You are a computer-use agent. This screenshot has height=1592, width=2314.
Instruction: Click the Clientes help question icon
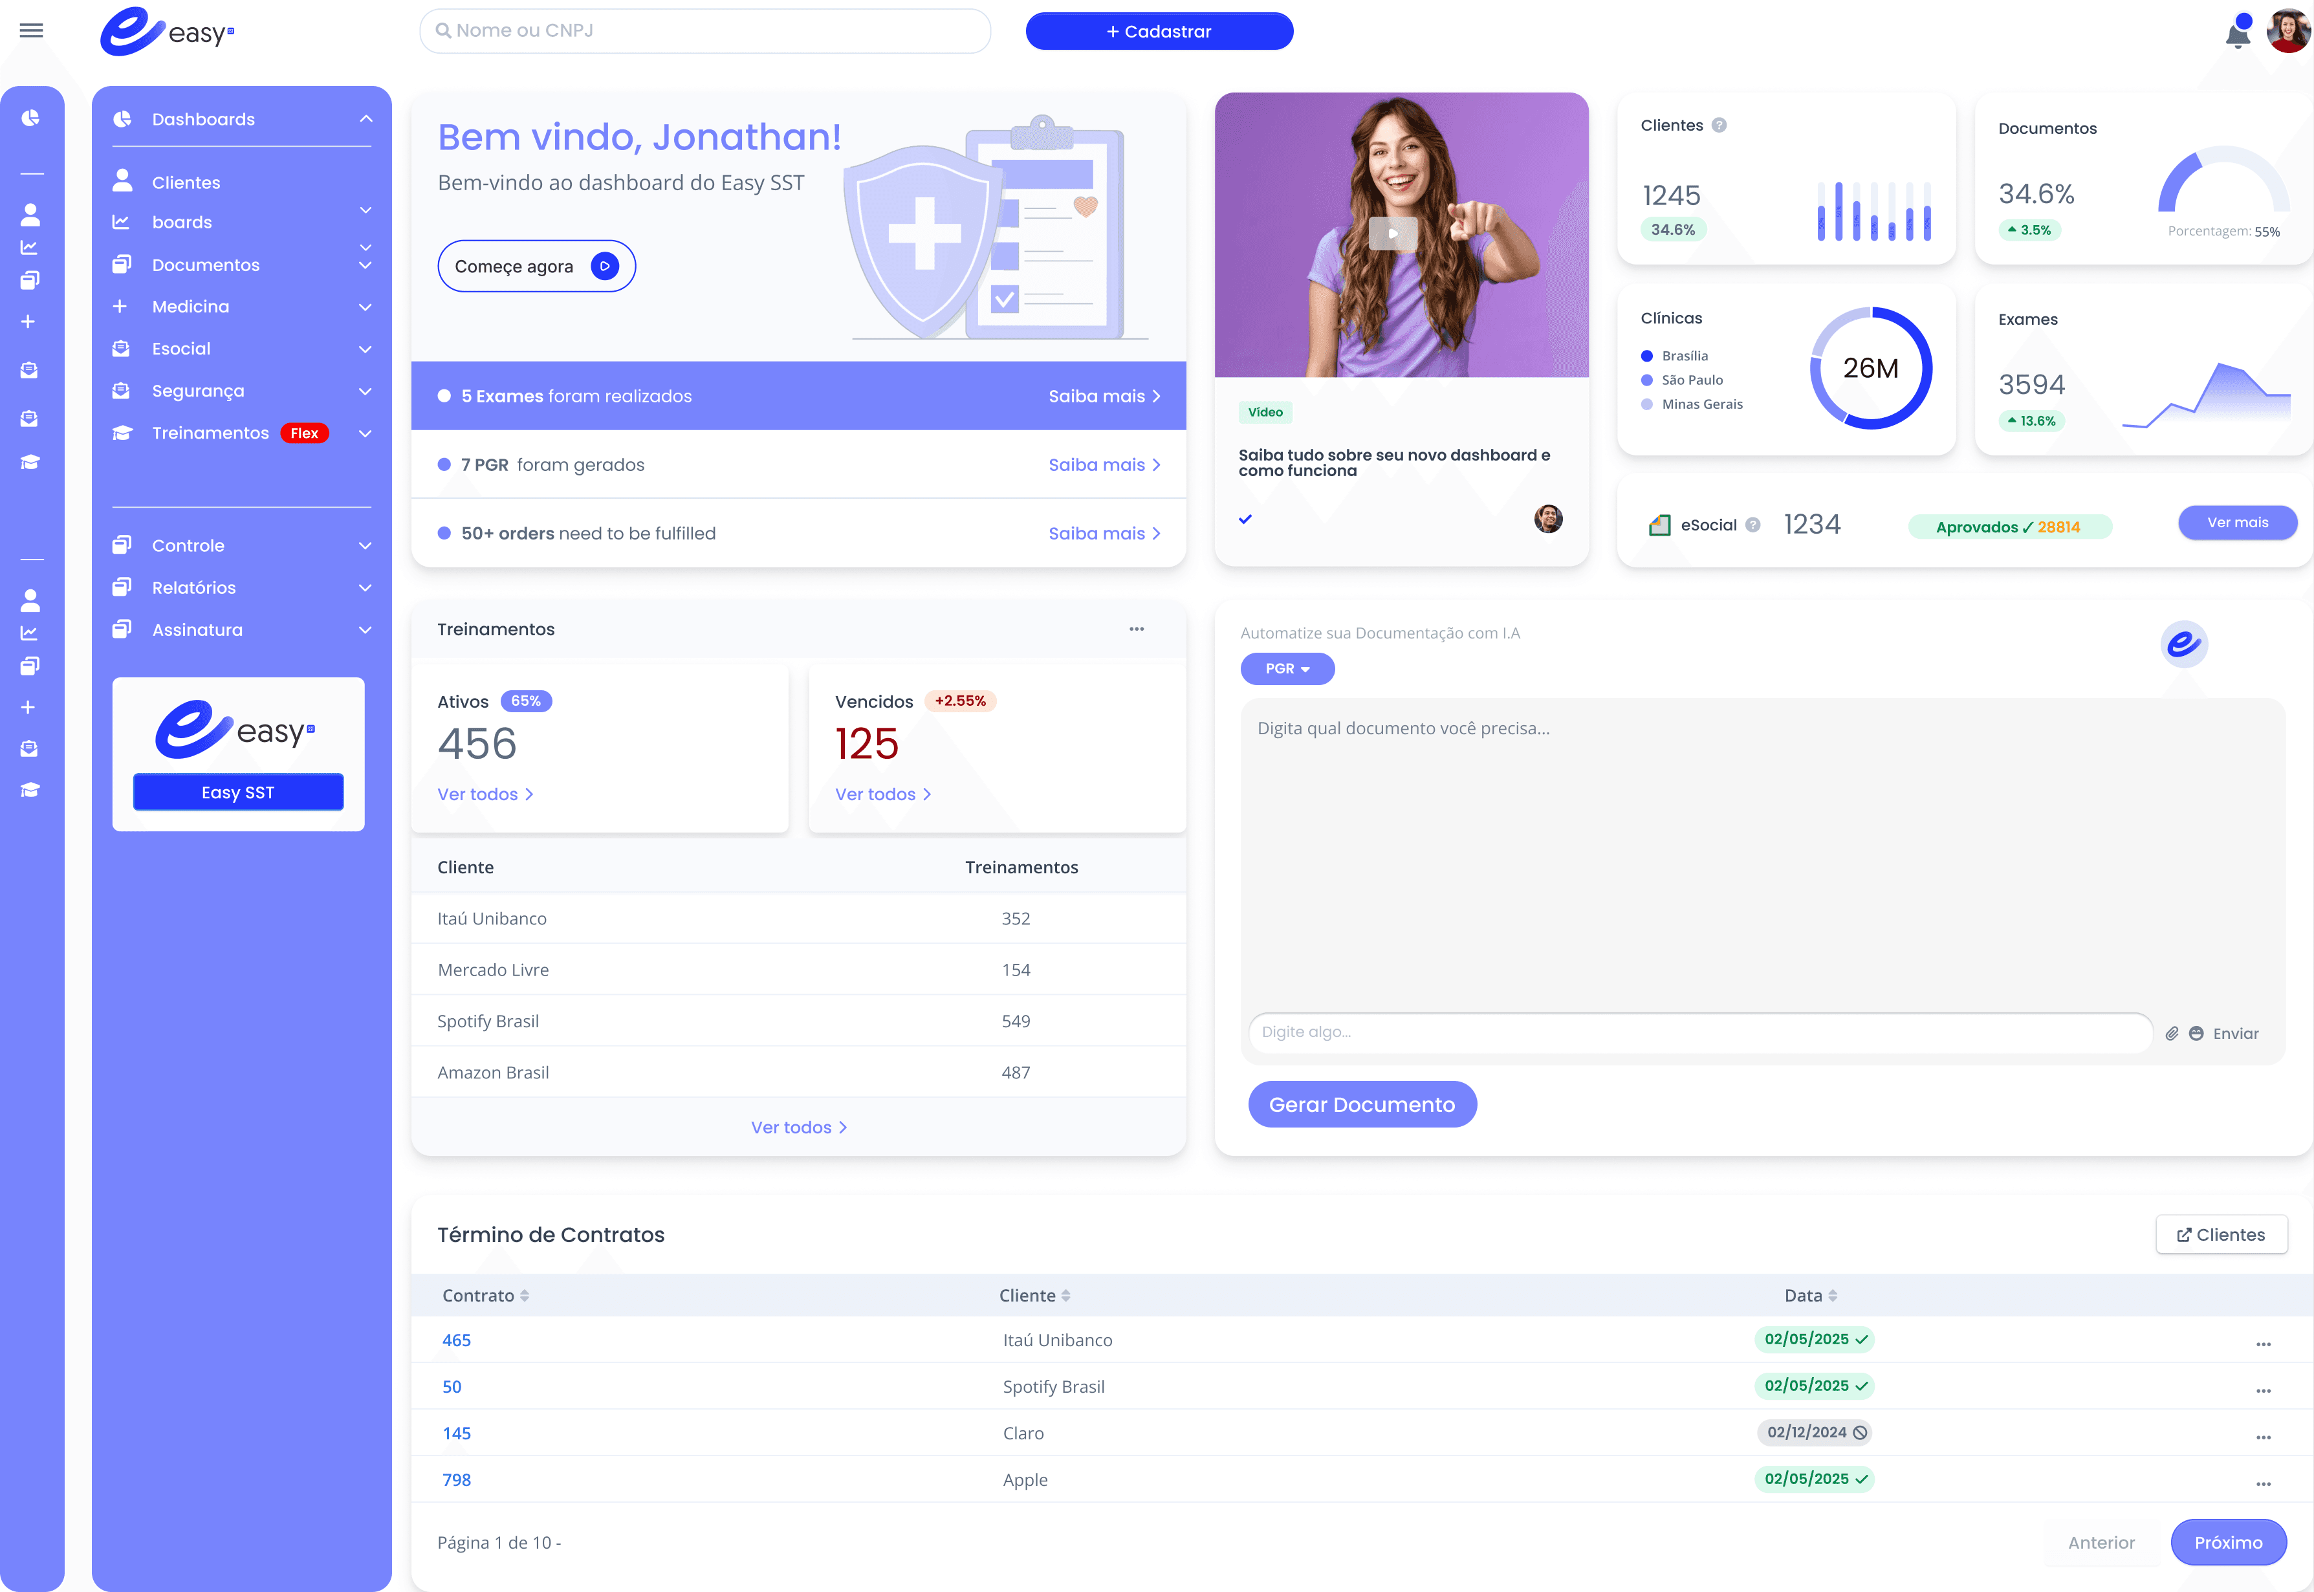[1719, 125]
